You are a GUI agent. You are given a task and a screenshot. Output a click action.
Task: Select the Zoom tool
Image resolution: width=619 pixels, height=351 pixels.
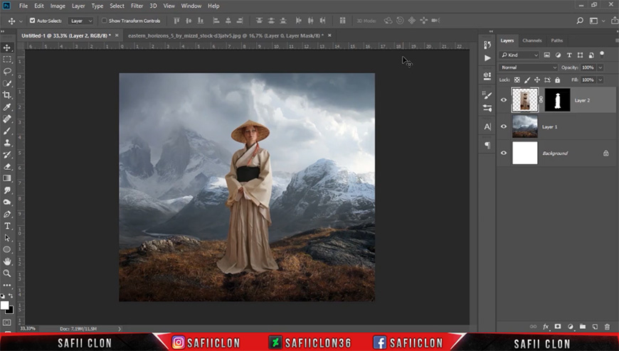click(x=7, y=274)
